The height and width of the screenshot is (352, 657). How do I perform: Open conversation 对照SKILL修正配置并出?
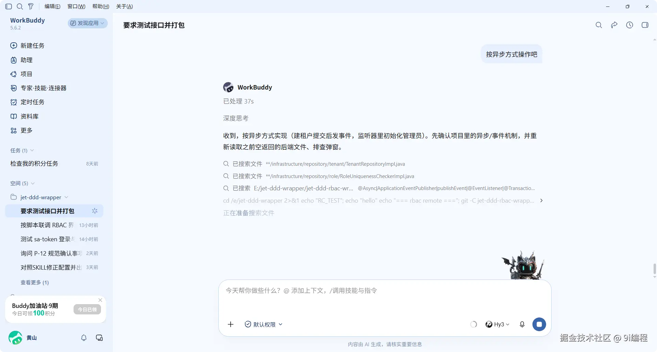(54, 267)
